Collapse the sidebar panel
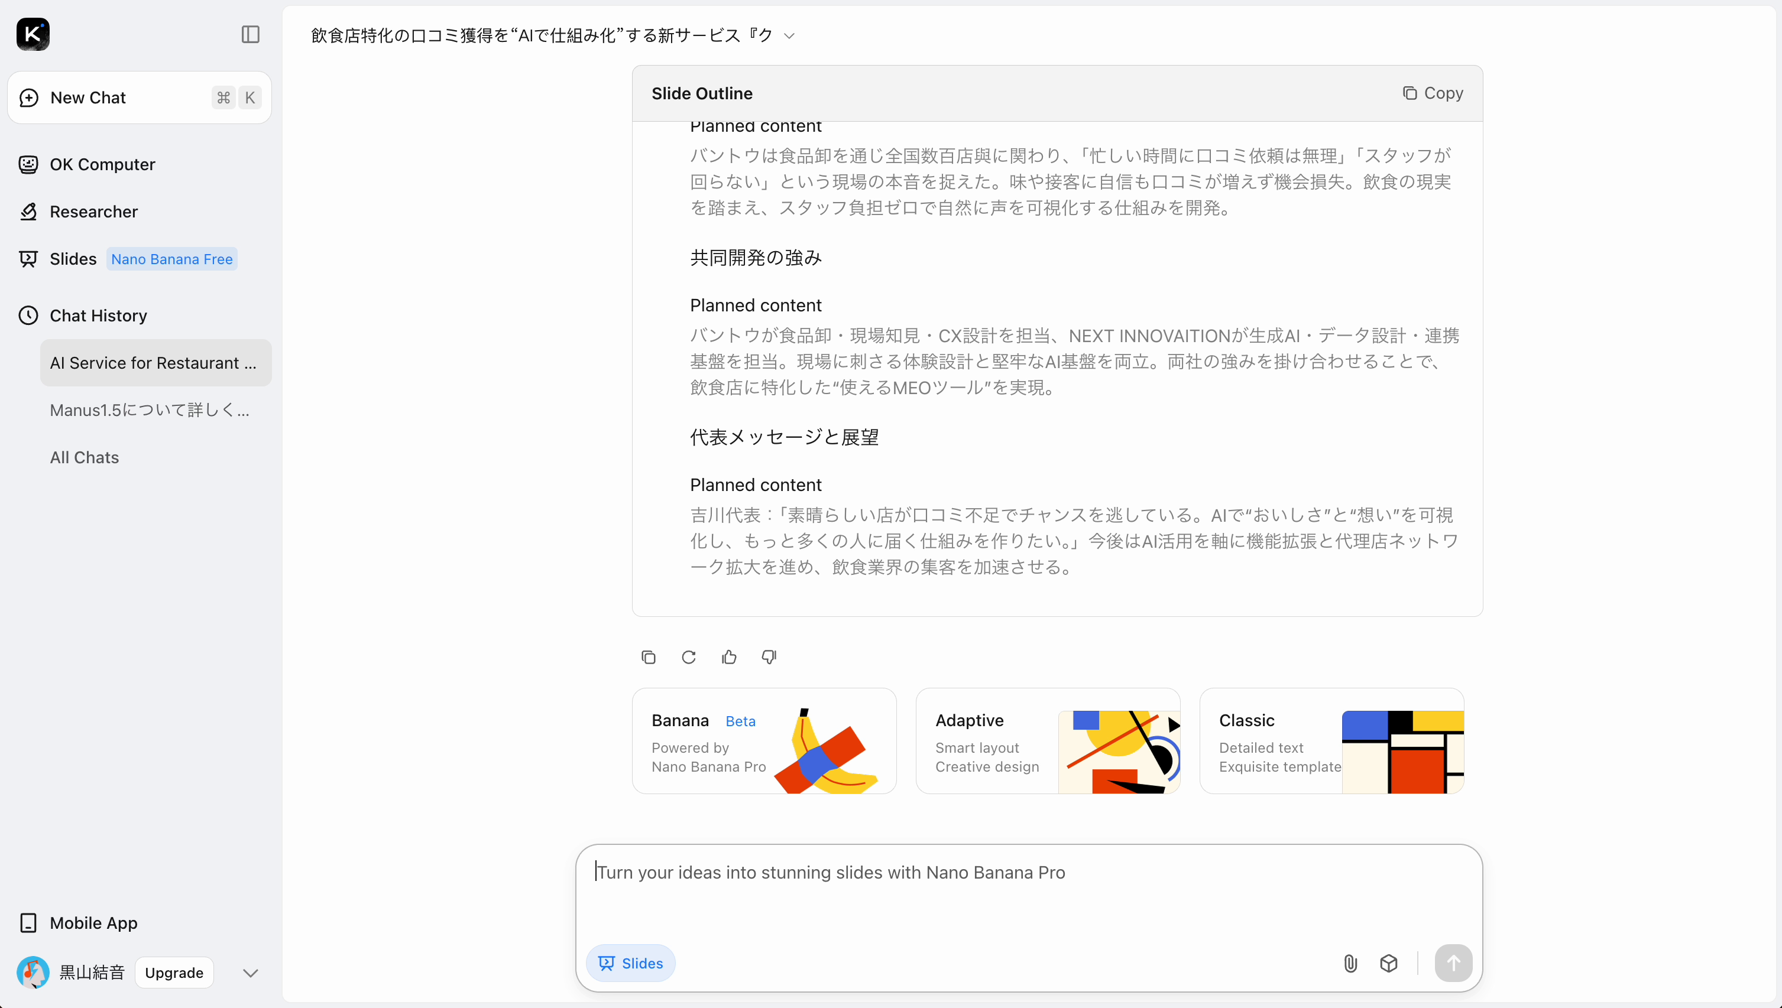Screen dimensions: 1782x1008 [x=250, y=35]
